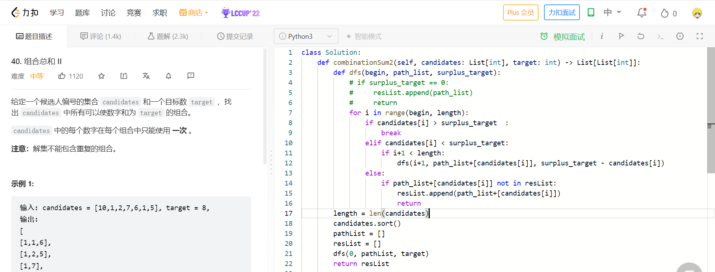
Task: Favorite the problem with star icon
Action: [x=101, y=76]
